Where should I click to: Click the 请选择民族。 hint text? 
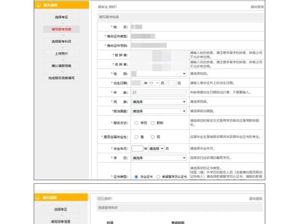(199, 102)
